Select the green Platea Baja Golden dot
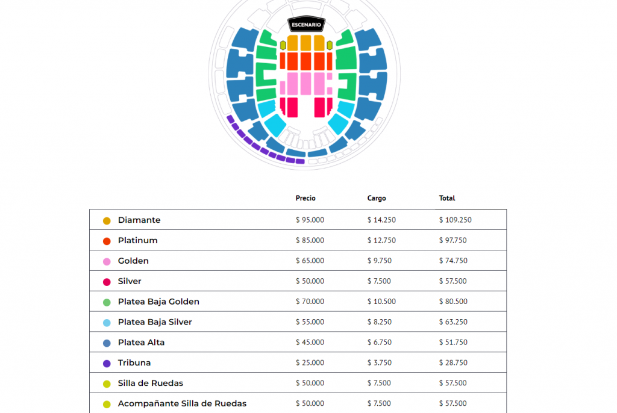The height and width of the screenshot is (413, 617). (x=107, y=302)
